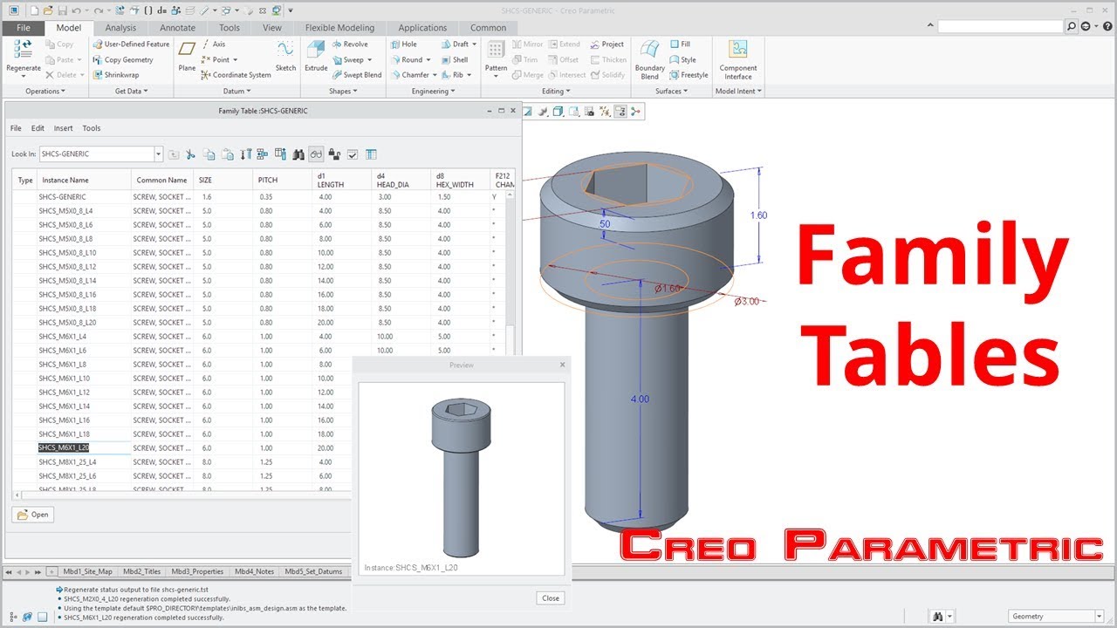Viewport: 1117px width, 628px height.
Task: Click the lock/unlock instance icon
Action: click(334, 154)
